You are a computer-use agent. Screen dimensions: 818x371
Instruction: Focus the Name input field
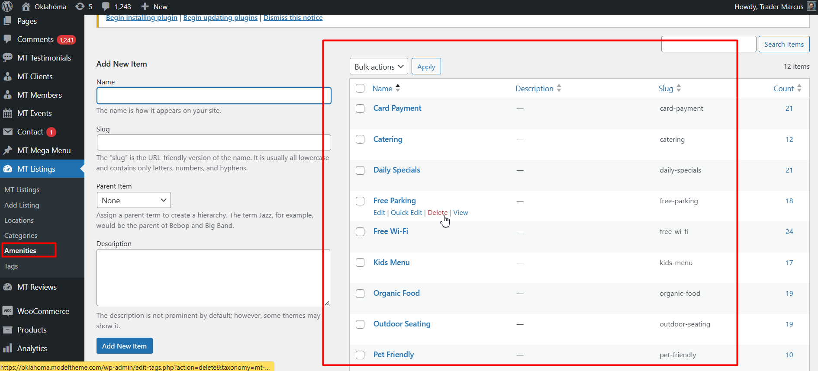pos(214,96)
